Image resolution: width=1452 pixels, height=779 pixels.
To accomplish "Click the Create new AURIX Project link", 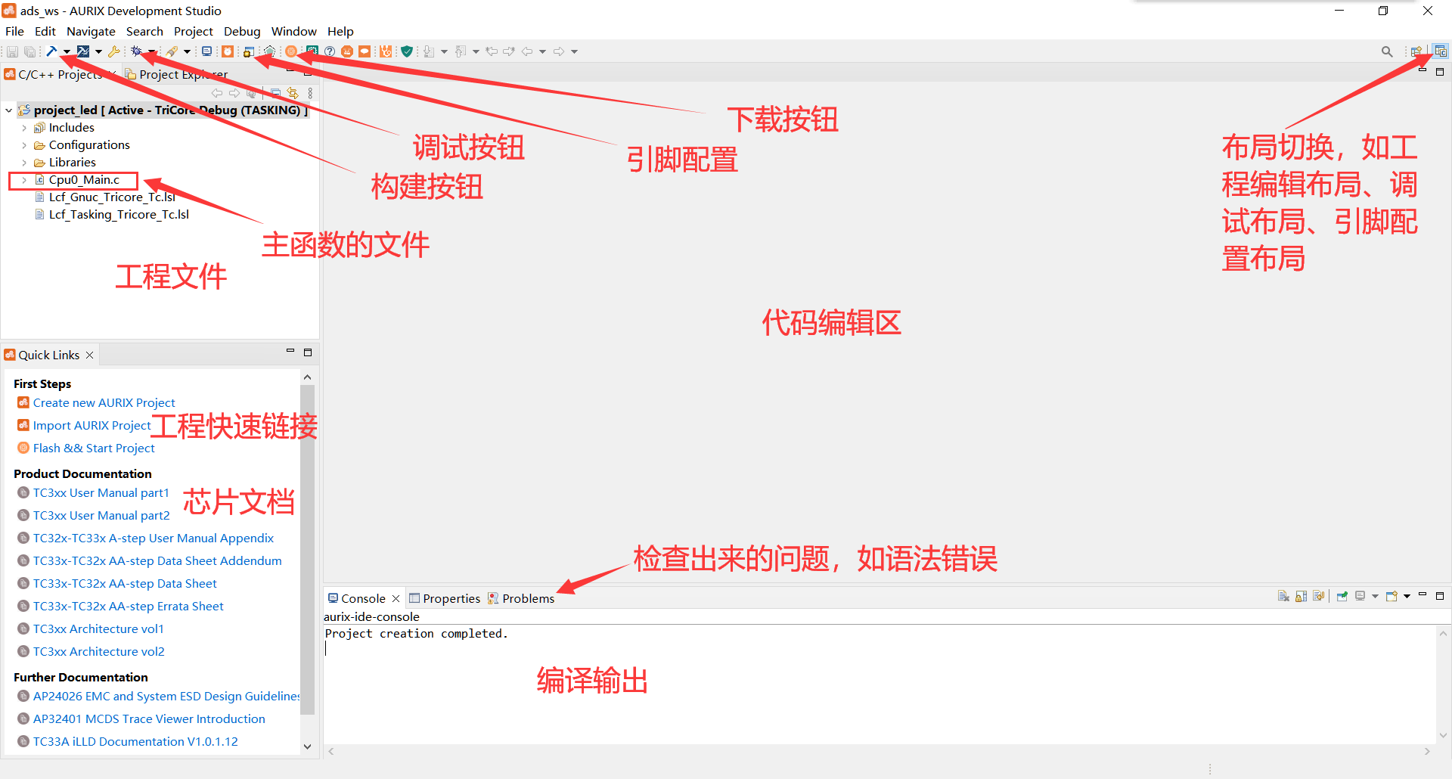I will coord(104,403).
